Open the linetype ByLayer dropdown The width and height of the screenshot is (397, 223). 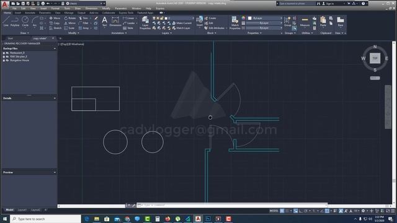point(265,28)
